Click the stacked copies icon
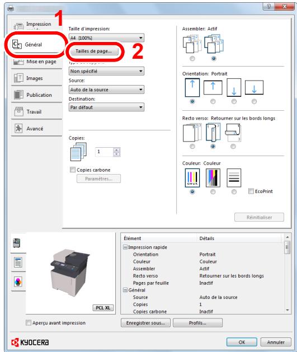Screen dimensions: 297x352 pyautogui.click(x=78, y=152)
